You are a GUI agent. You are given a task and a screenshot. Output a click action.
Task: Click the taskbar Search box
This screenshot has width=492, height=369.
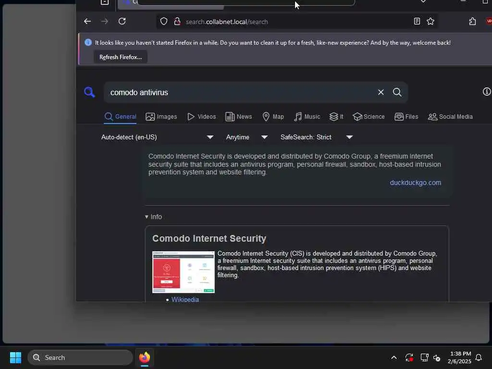(x=80, y=357)
